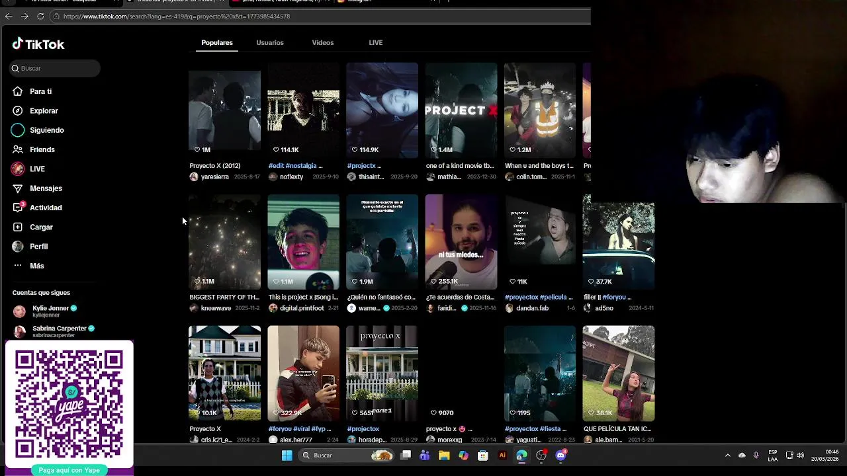Go to Siguiendo in the sidebar

(x=46, y=130)
